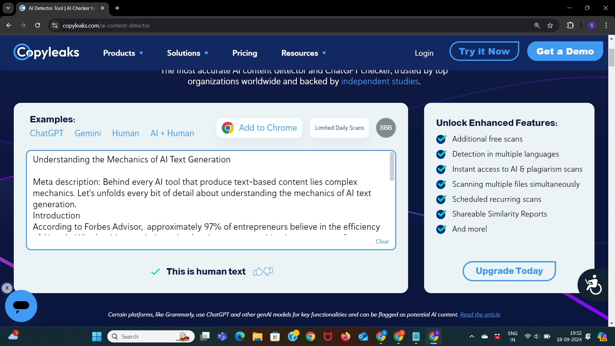Image resolution: width=615 pixels, height=346 pixels.
Task: Open a new browser tab
Action: (117, 8)
